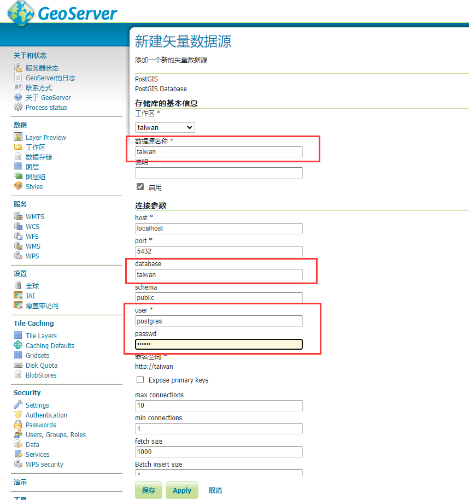
Task: Click the Security Settings wrench icon
Action: [x=18, y=405]
